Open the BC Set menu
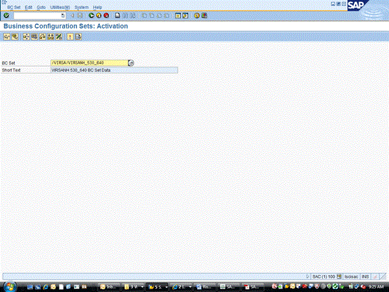This screenshot has width=389, height=292. tap(14, 6)
